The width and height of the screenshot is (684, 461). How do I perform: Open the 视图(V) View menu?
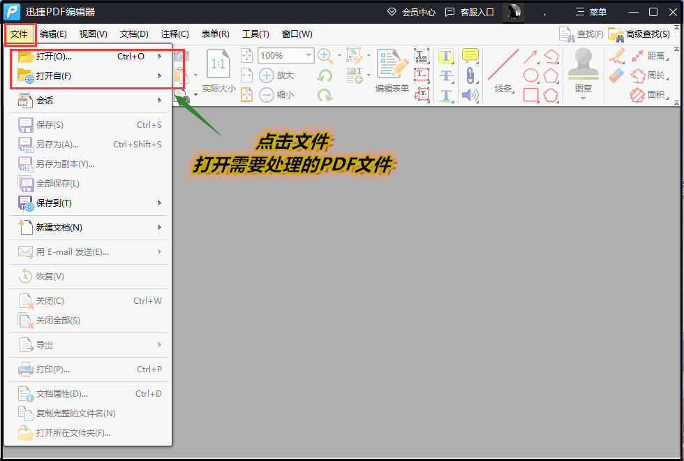point(94,34)
